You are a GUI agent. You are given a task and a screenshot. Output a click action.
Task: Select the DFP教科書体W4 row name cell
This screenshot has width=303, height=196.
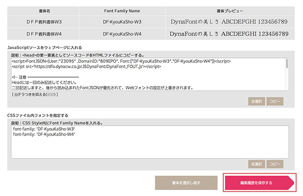43,34
